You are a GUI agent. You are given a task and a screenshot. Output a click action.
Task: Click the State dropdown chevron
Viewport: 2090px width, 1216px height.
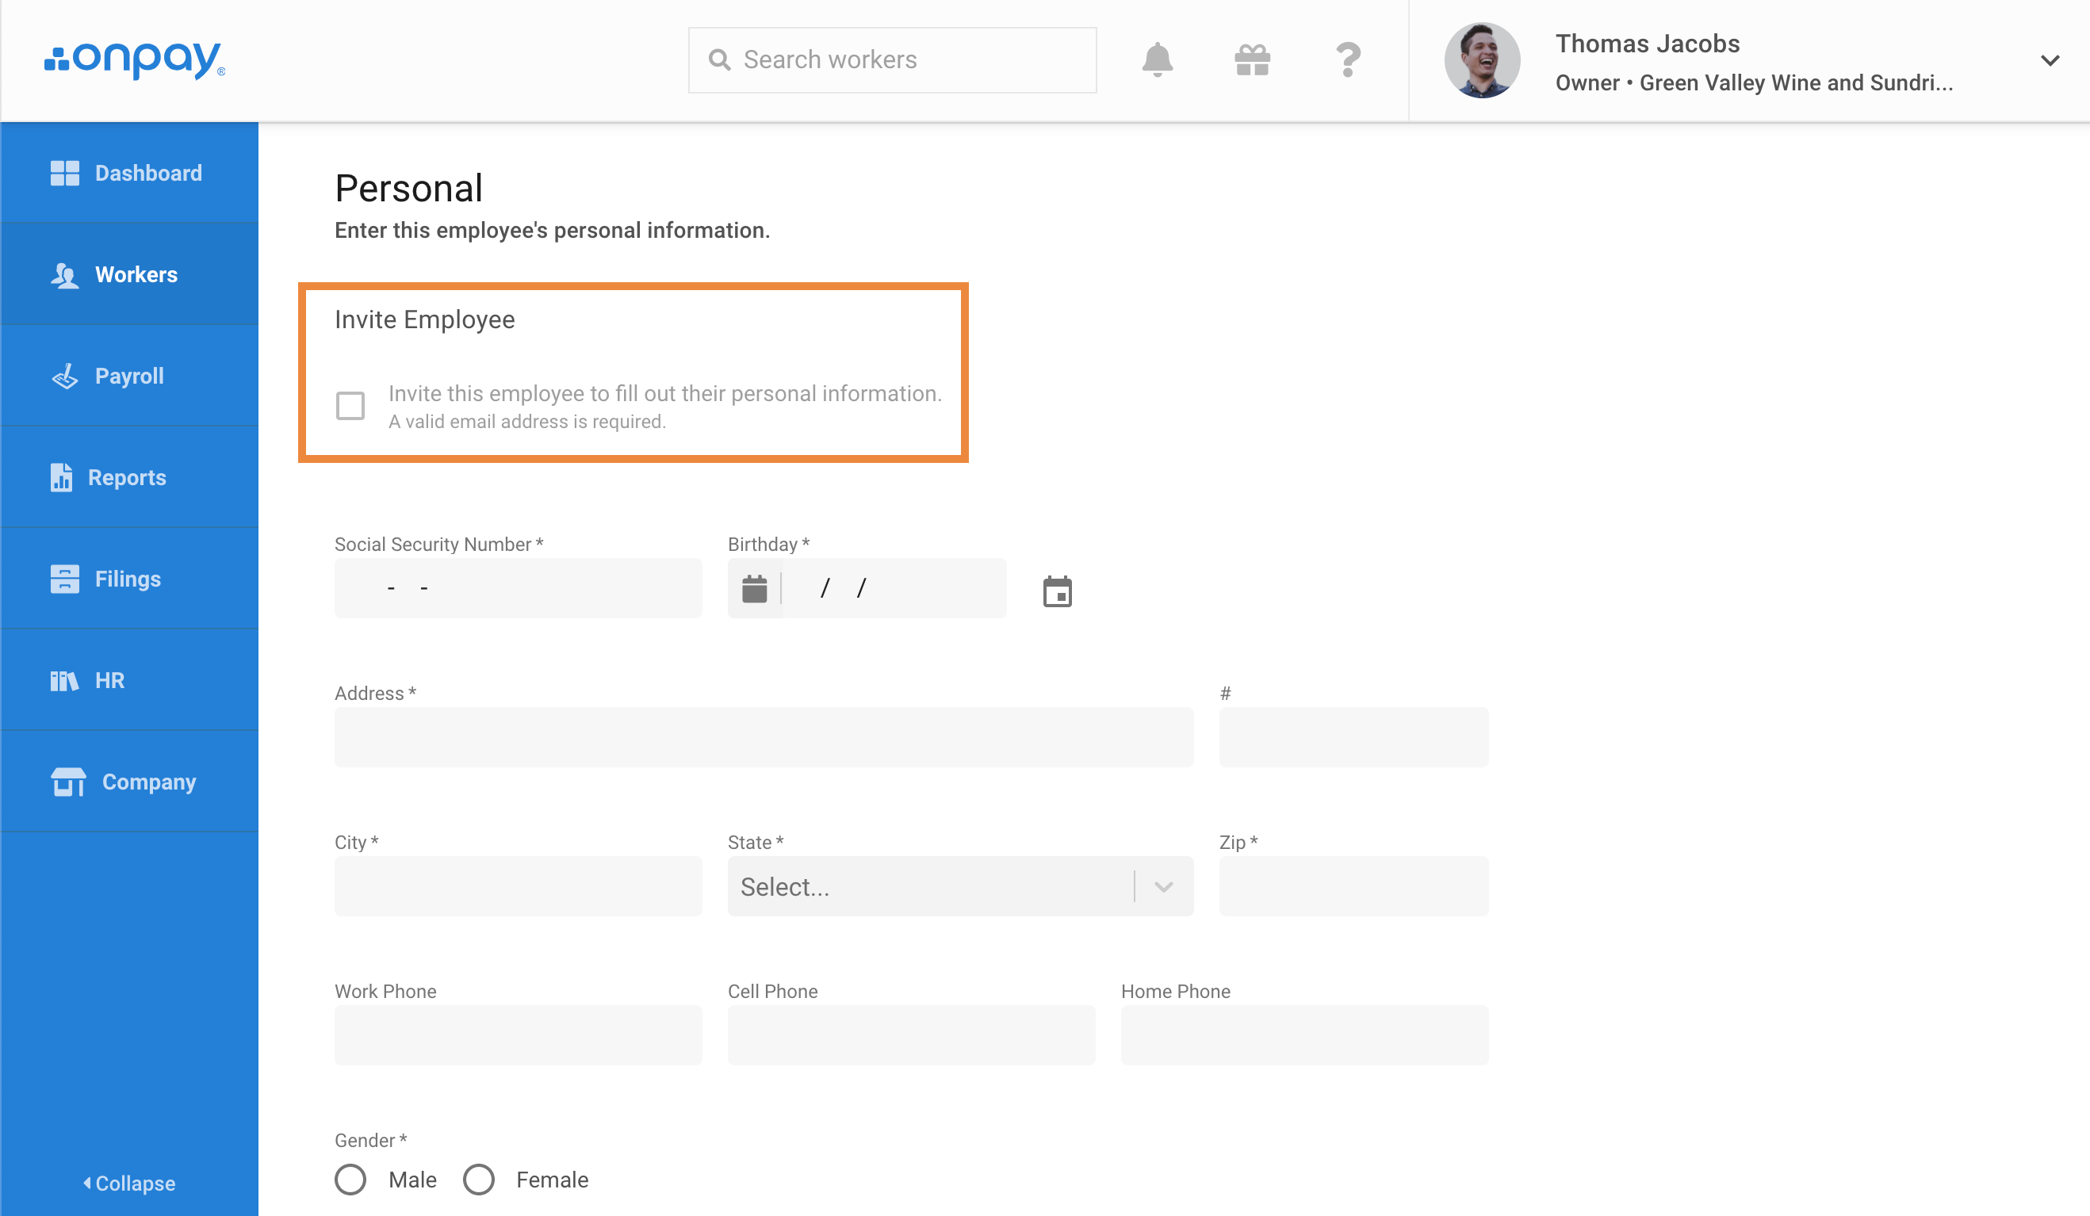point(1164,887)
